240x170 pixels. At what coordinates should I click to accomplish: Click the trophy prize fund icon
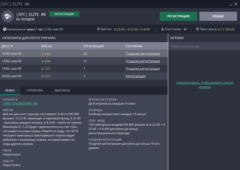click(x=197, y=29)
